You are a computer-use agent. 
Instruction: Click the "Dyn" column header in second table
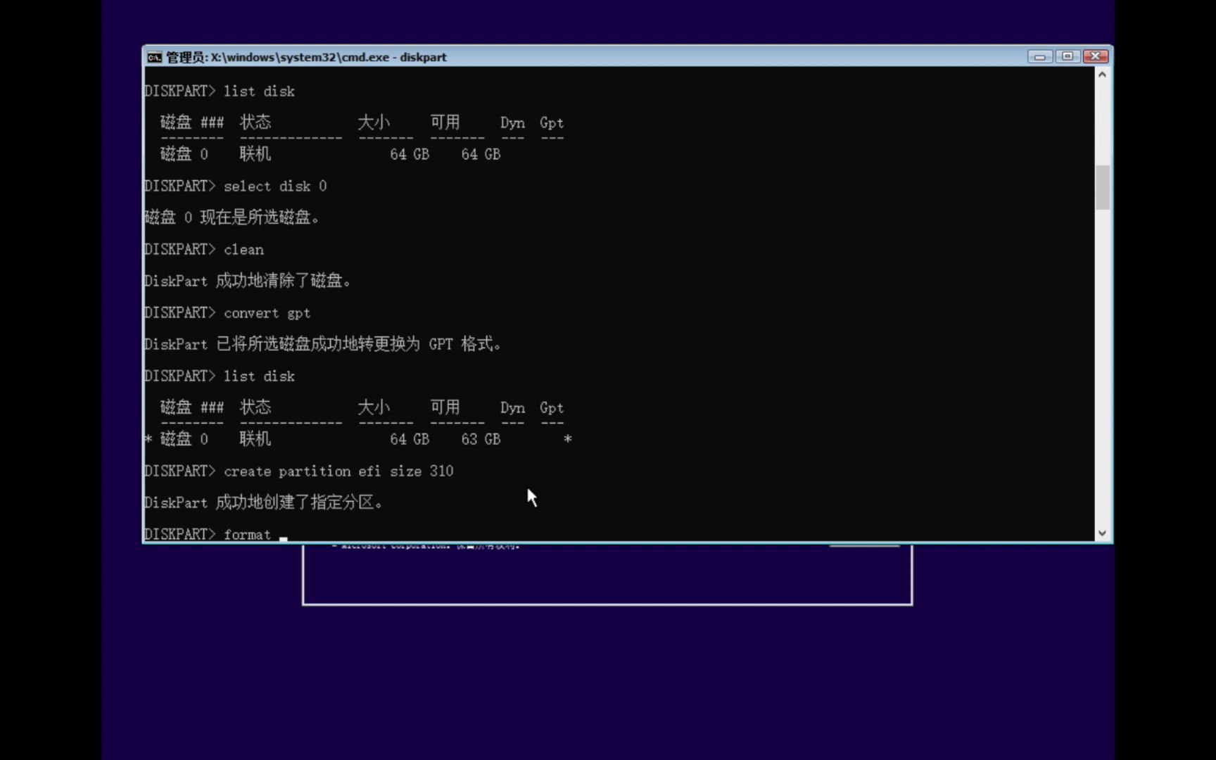[512, 408]
